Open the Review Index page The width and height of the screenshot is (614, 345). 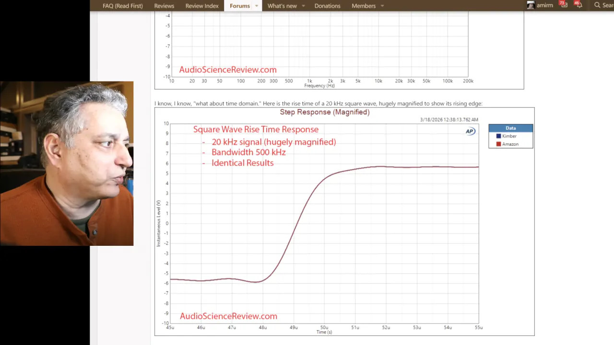202,6
